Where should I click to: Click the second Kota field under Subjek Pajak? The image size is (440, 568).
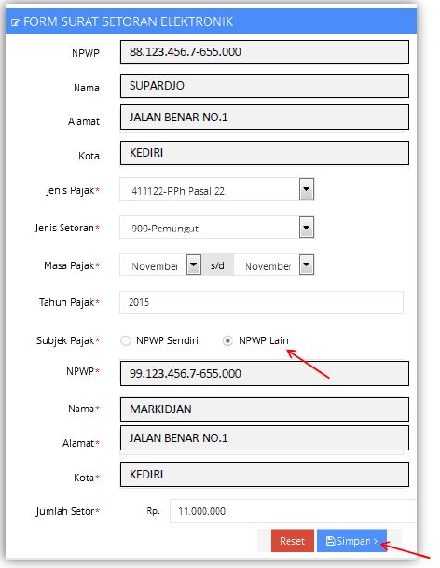click(x=265, y=475)
